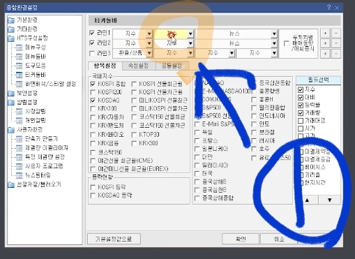This screenshot has width=355, height=259.
Task: Toggle the 등락률 field checkbox
Action: tap(301, 105)
